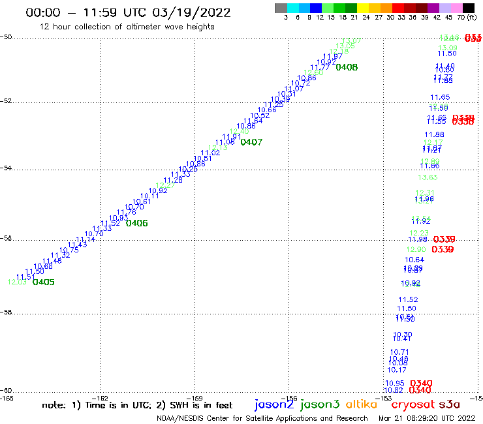Click the 12.03 value near 0405
Image resolution: width=483 pixels, height=424 pixels.
click(17, 282)
